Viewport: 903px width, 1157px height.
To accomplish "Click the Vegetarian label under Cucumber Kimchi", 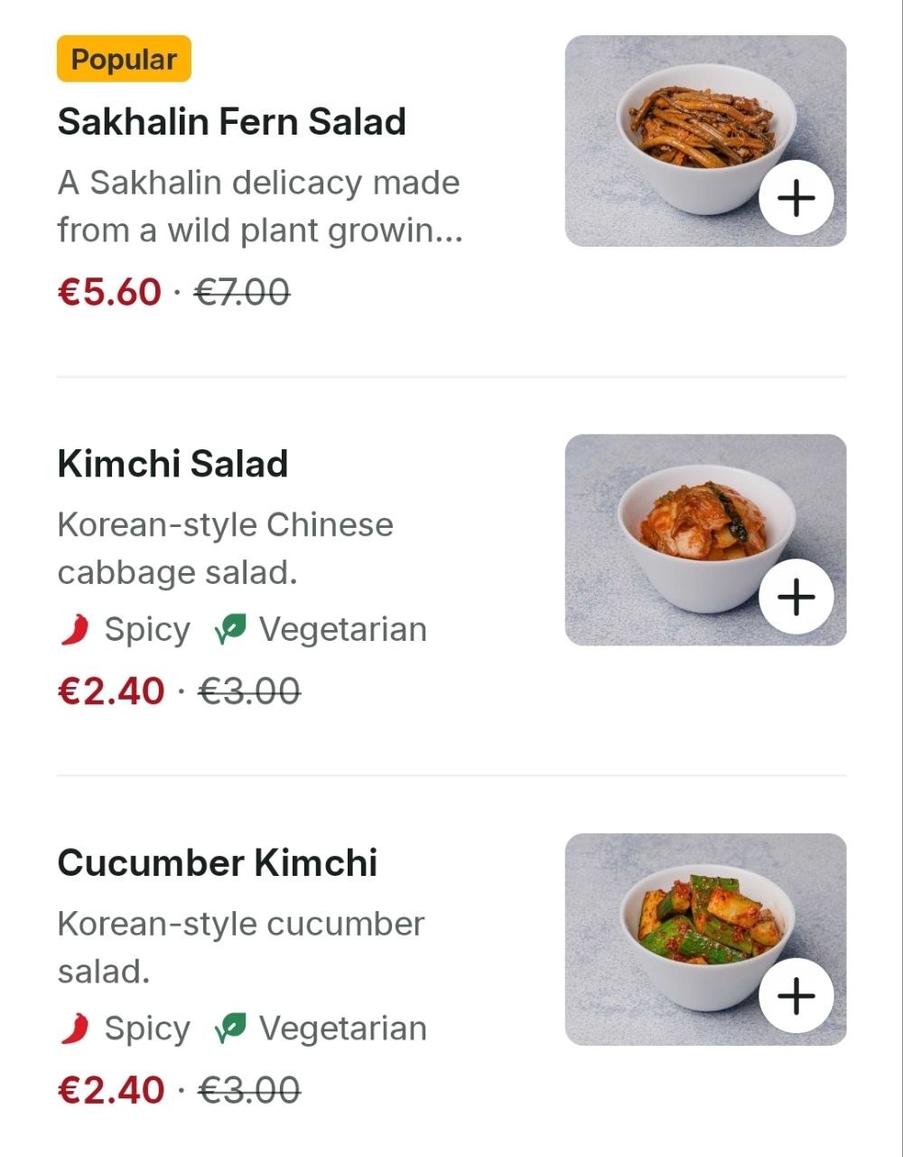I will tap(342, 1029).
